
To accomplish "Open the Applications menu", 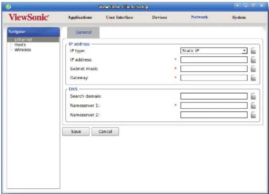I will pyautogui.click(x=80, y=17).
